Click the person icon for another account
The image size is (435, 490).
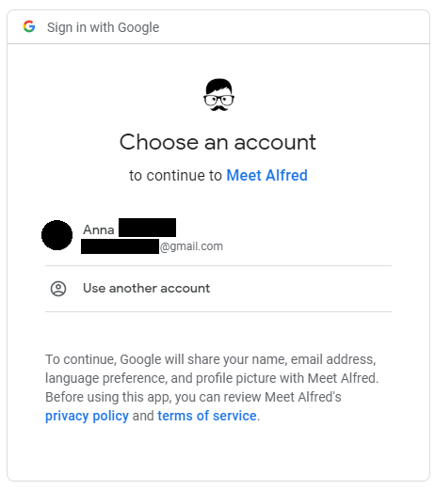click(58, 289)
